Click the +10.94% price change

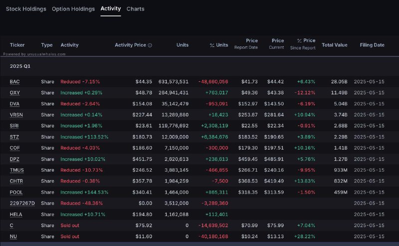tap(305, 115)
